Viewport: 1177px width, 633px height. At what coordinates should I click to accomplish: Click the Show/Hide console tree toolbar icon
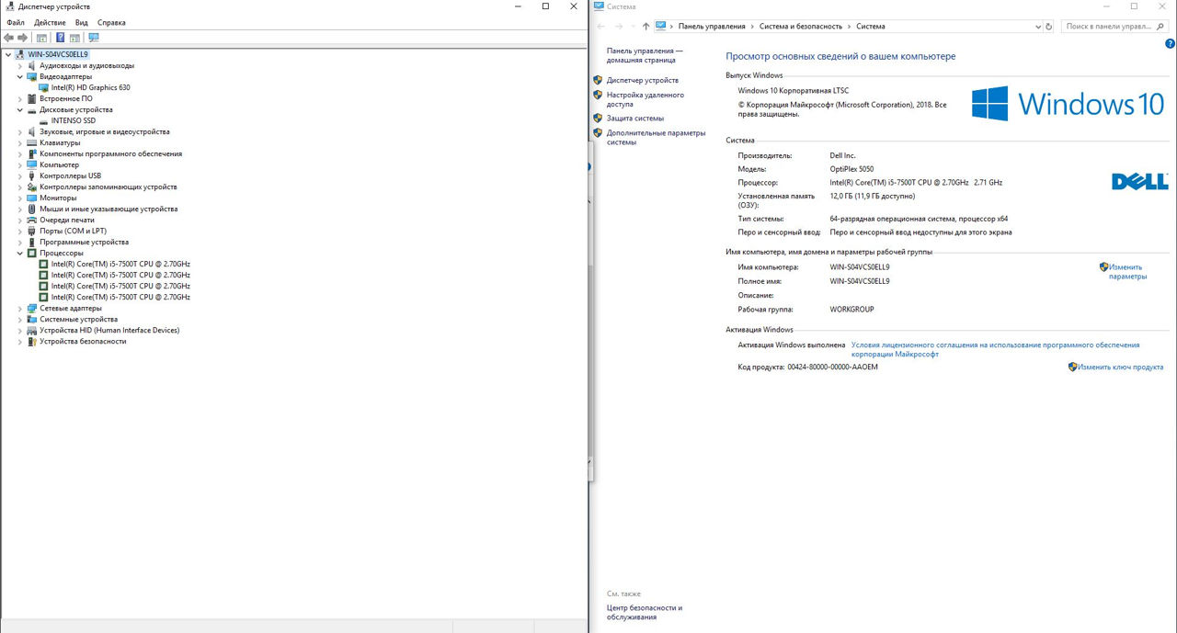41,38
